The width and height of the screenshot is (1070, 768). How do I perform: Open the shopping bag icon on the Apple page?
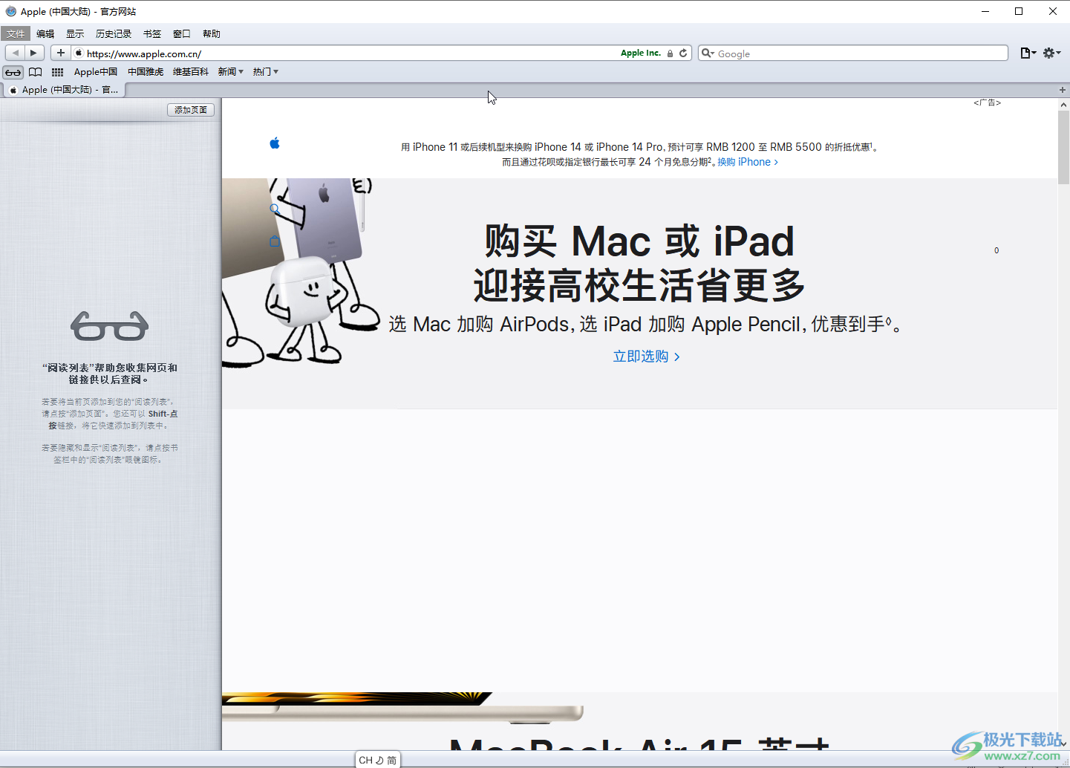pyautogui.click(x=275, y=241)
